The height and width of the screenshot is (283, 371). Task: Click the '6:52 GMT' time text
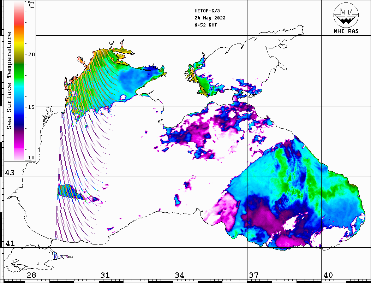205,25
